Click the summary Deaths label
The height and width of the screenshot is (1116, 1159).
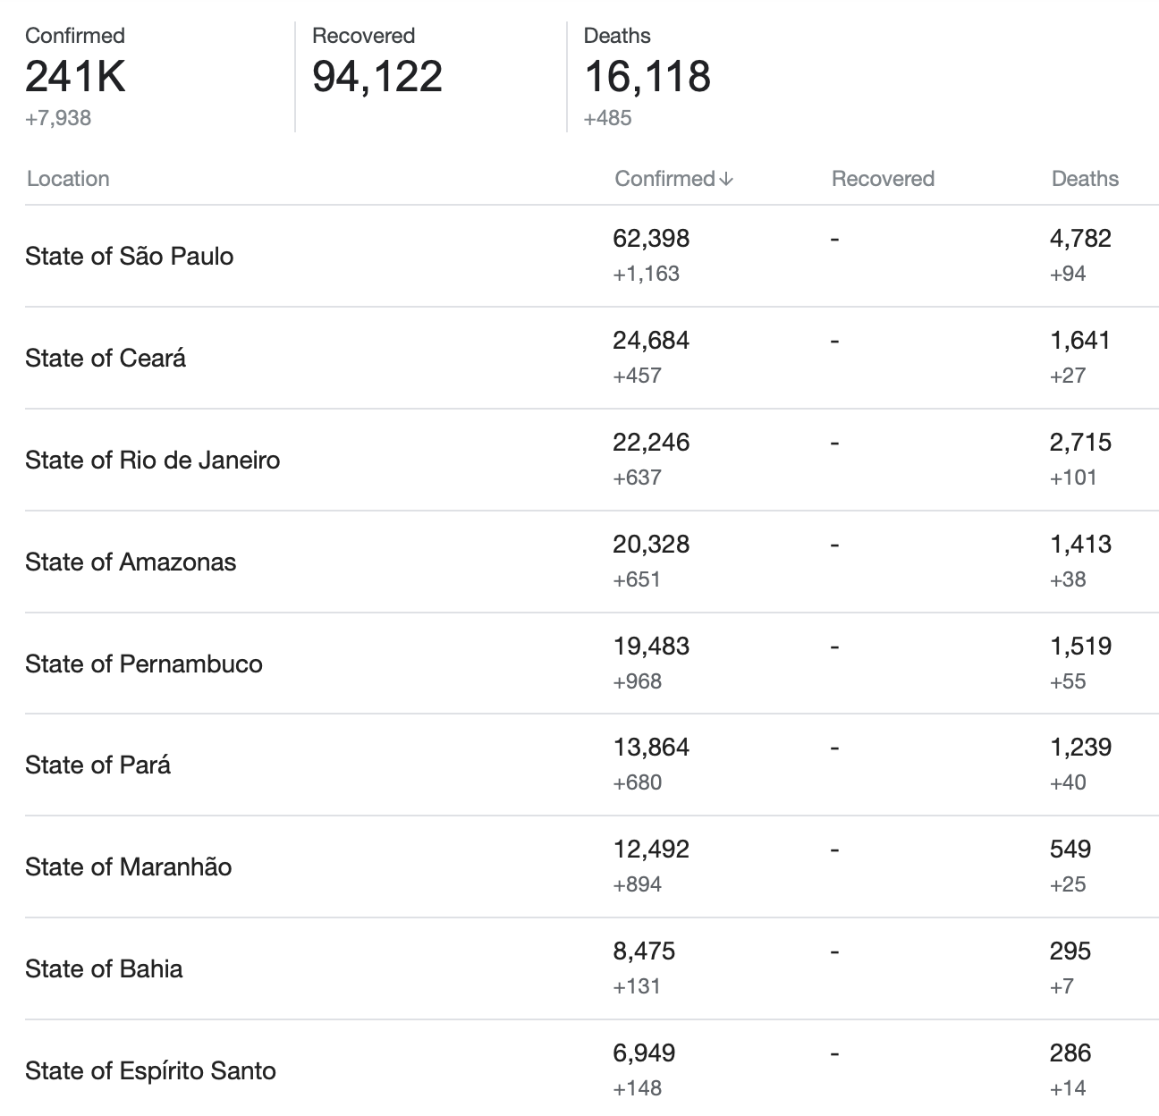[617, 36]
